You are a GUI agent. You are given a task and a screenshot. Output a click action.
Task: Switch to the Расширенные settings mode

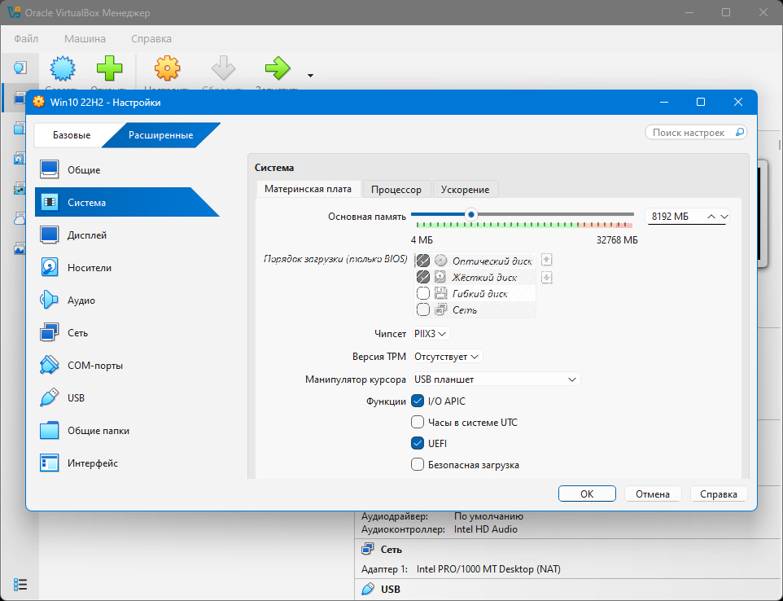tap(161, 135)
